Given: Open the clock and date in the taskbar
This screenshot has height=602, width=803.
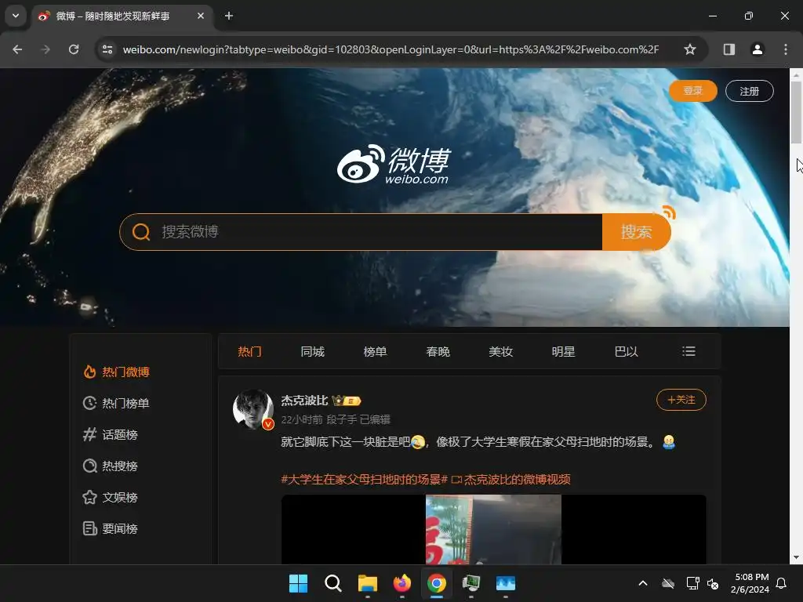Looking at the screenshot, I should (x=750, y=583).
